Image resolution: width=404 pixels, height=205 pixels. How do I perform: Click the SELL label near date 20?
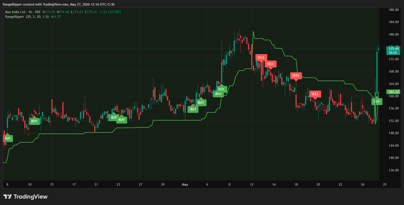tap(315, 94)
